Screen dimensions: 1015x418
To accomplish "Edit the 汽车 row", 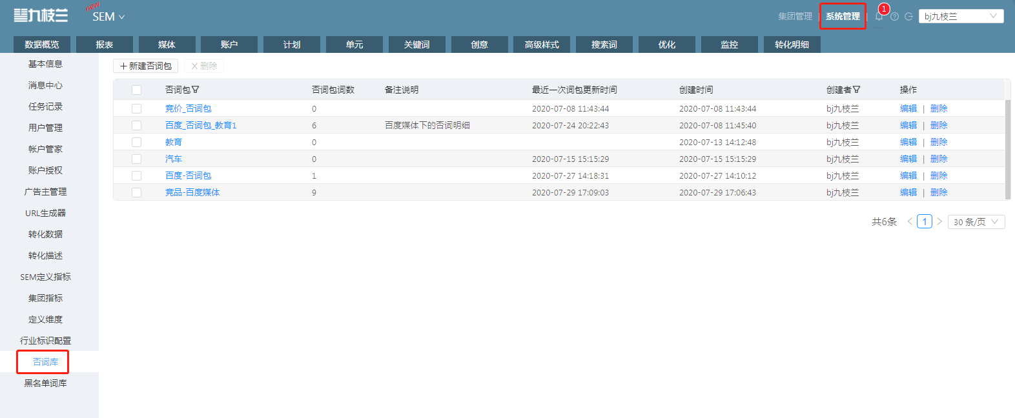I will 908,159.
